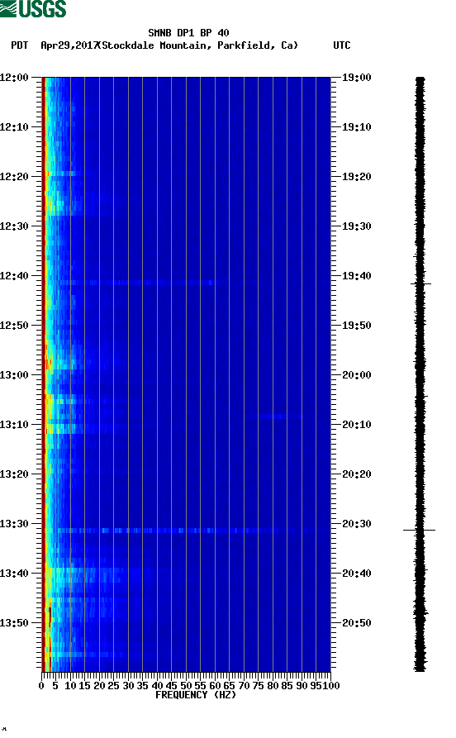Click the 20:50 UTC time label
This screenshot has width=456, height=738.
click(357, 623)
